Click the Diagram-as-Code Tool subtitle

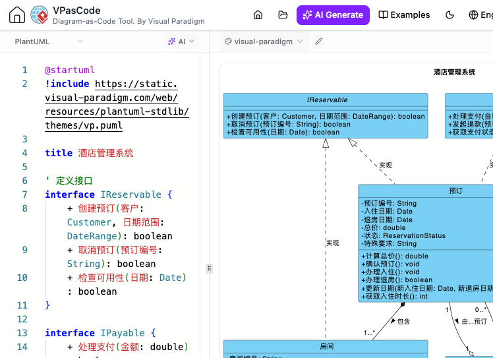129,21
